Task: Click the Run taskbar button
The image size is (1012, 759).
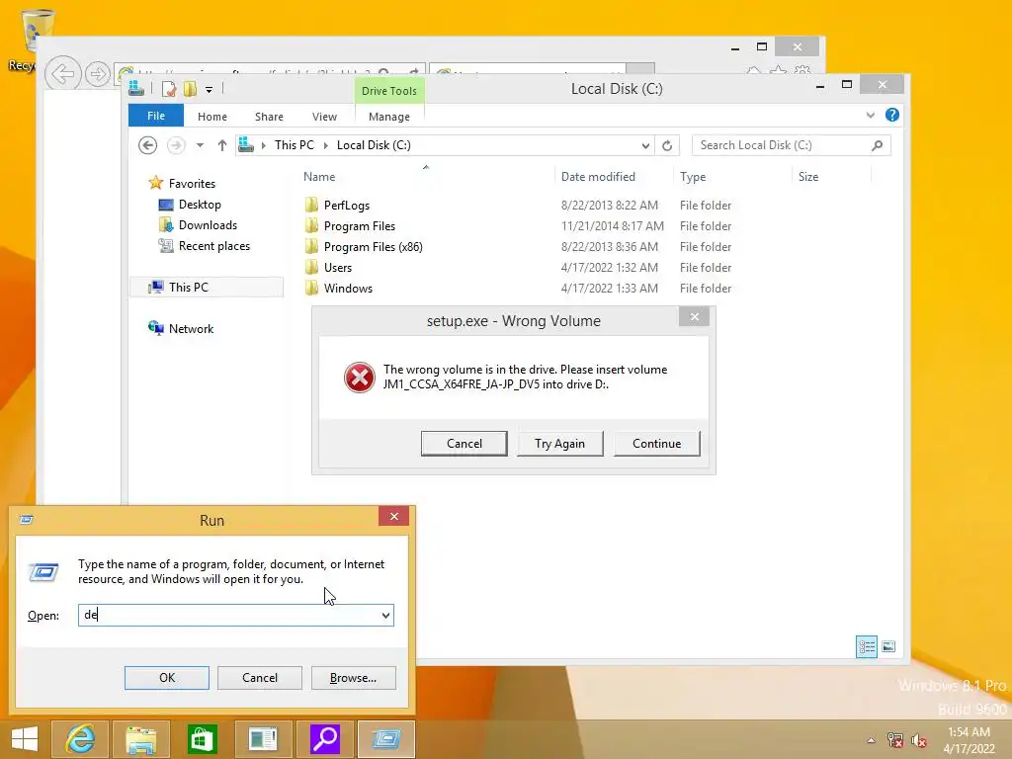Action: pyautogui.click(x=386, y=739)
